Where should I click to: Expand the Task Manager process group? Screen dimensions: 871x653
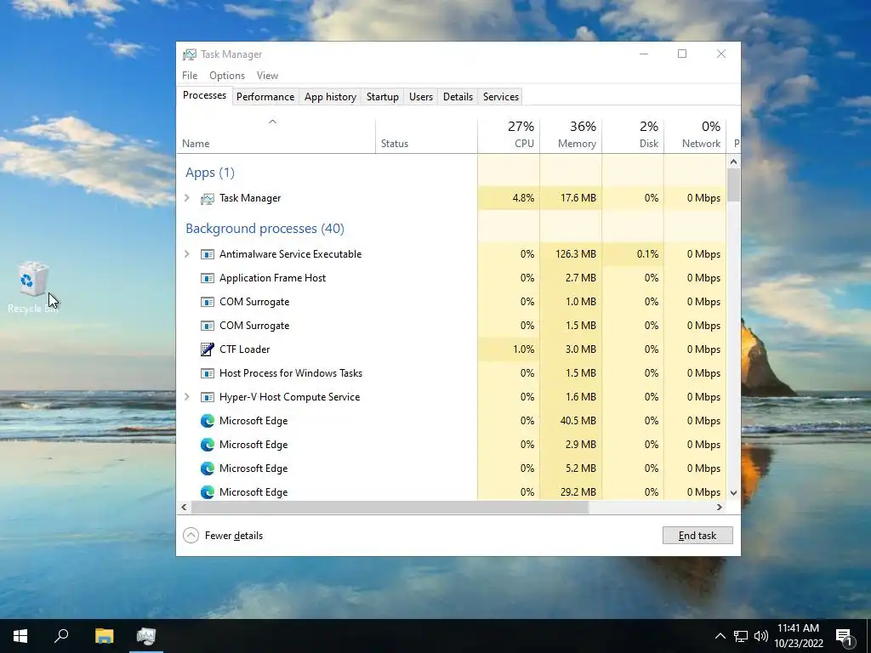(x=187, y=198)
